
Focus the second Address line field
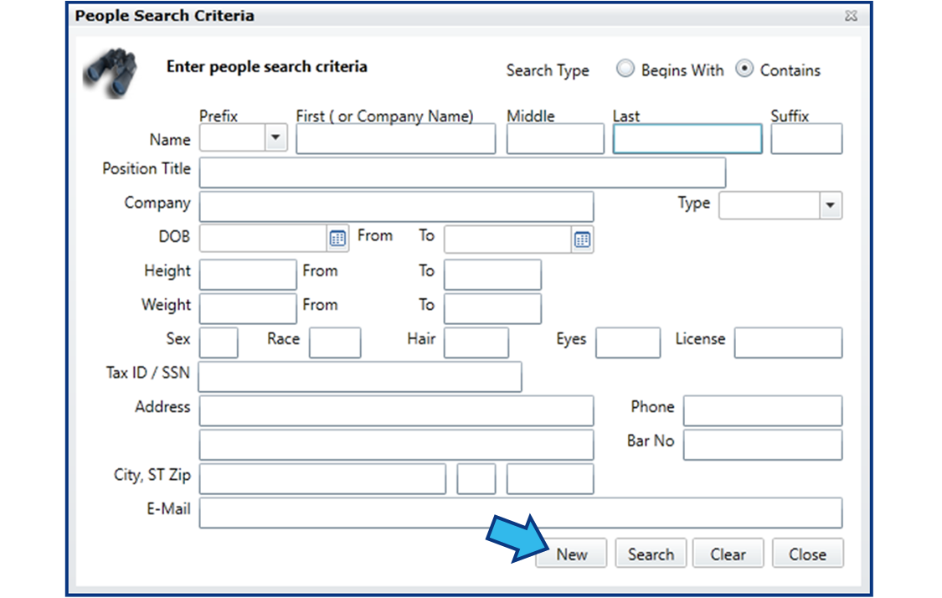(397, 445)
